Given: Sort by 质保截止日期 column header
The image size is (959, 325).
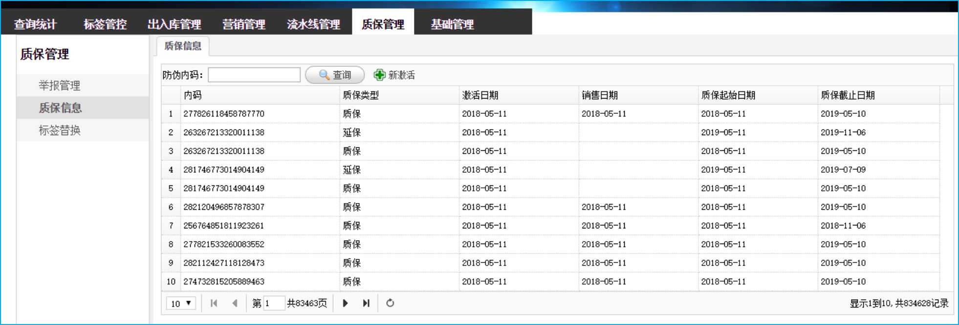Looking at the screenshot, I should 848,95.
